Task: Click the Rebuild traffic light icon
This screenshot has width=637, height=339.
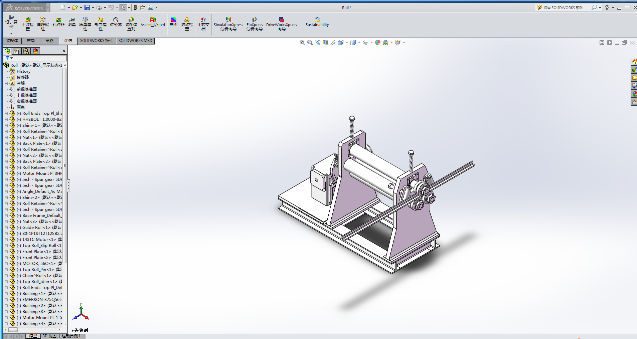Action: [x=135, y=7]
